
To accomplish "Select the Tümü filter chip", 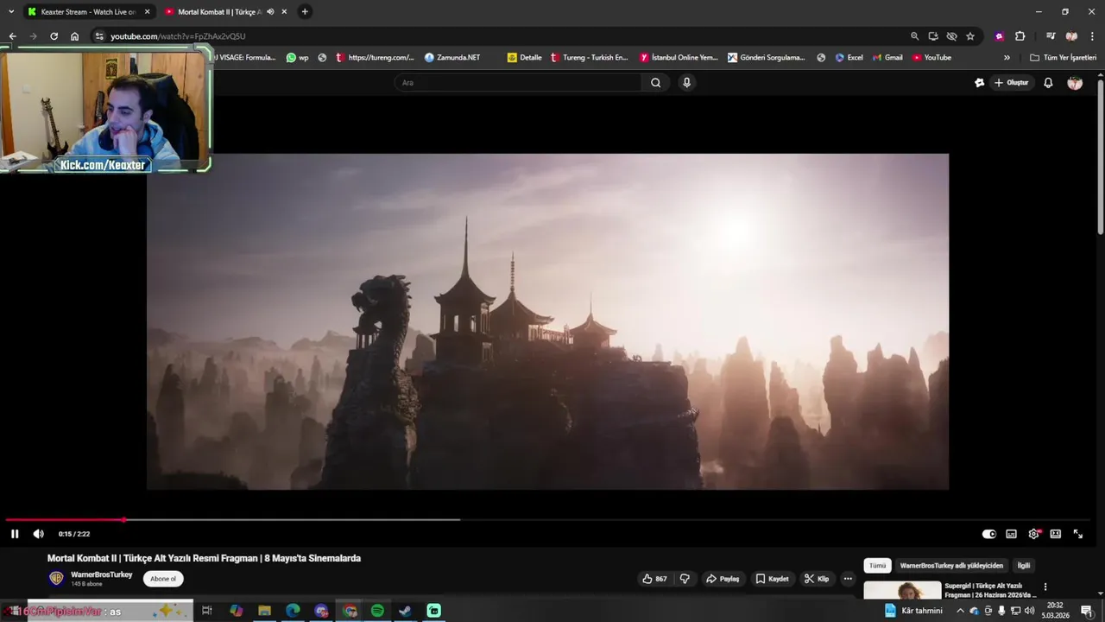I will coord(877,566).
